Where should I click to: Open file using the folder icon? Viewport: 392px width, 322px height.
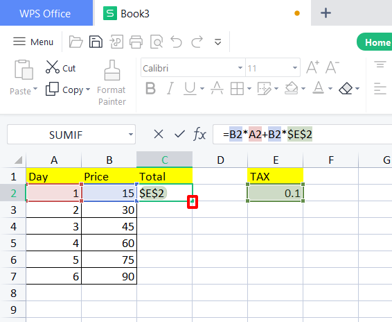[x=75, y=42]
